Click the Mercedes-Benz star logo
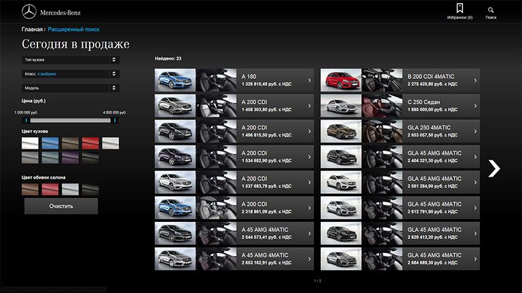This screenshot has height=293, width=522. click(x=29, y=11)
